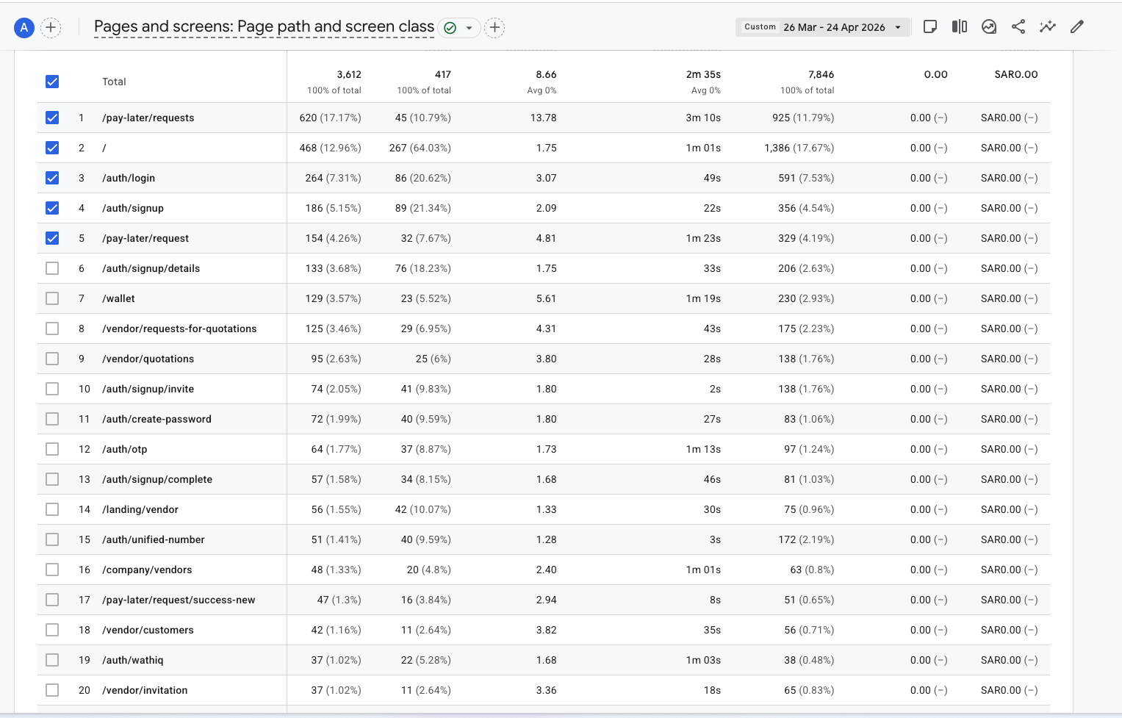Click the total event count 7,846
1122x718 pixels.
tap(821, 74)
